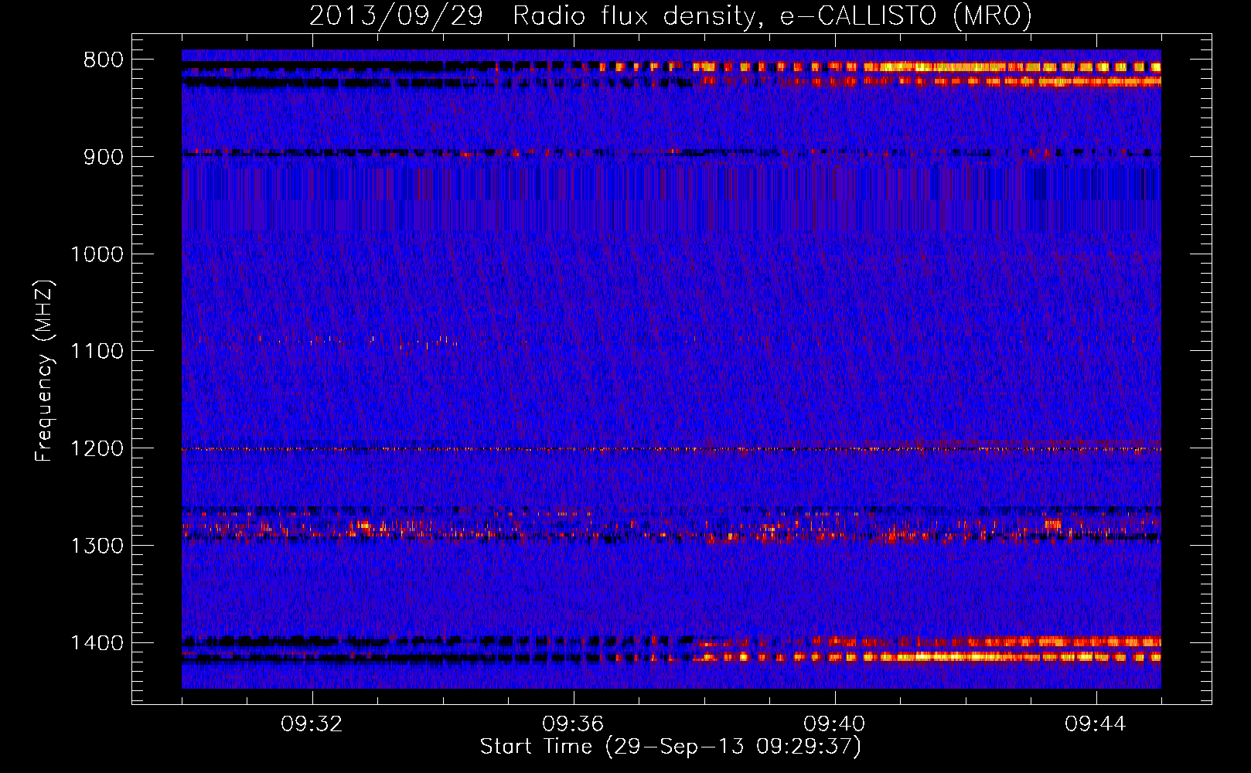Select the 1400 frequency axis label
Image resolution: width=1251 pixels, height=773 pixels.
point(97,643)
